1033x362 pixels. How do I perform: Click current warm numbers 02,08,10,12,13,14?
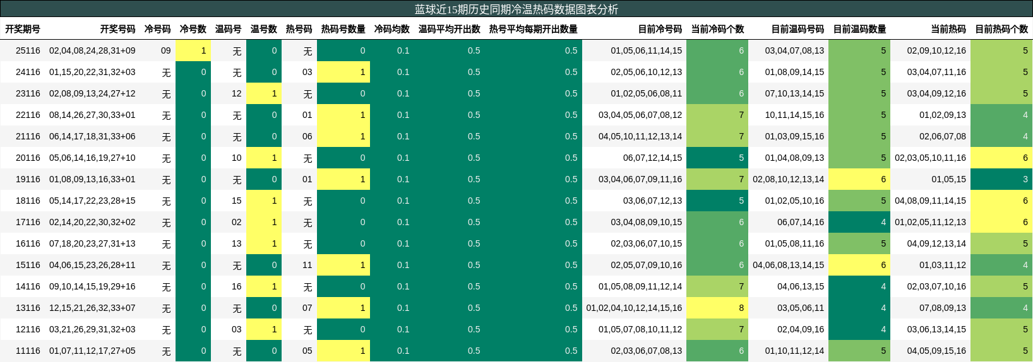pyautogui.click(x=788, y=179)
